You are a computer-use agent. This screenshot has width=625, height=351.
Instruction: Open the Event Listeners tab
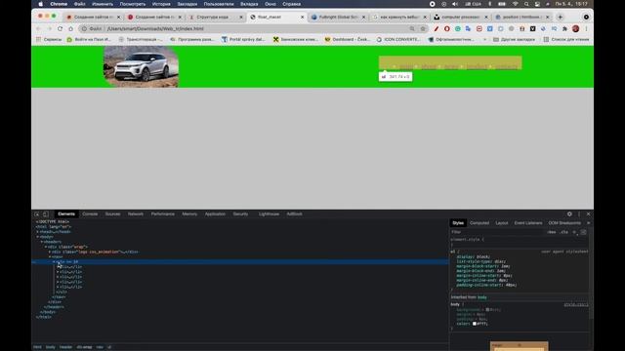(x=528, y=223)
